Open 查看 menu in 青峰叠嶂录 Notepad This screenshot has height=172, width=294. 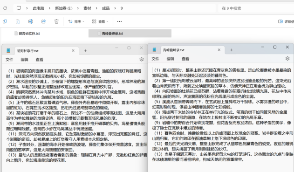[x=185, y=59]
